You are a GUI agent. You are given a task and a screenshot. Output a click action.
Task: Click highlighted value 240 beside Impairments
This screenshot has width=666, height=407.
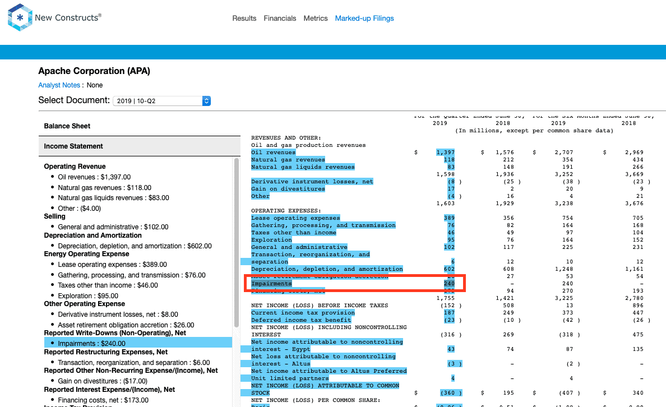coord(449,283)
